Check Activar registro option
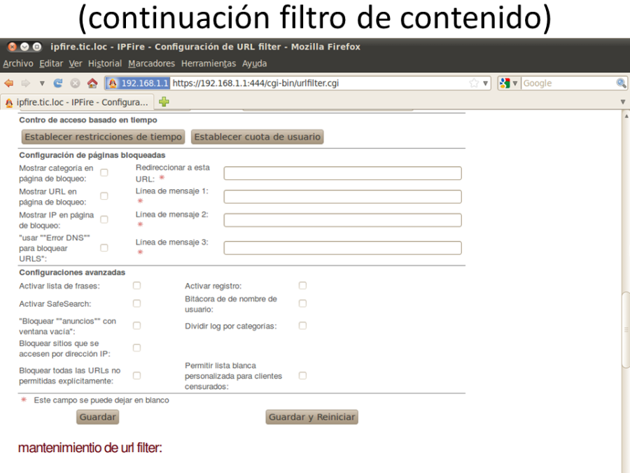The width and height of the screenshot is (630, 473). click(302, 285)
